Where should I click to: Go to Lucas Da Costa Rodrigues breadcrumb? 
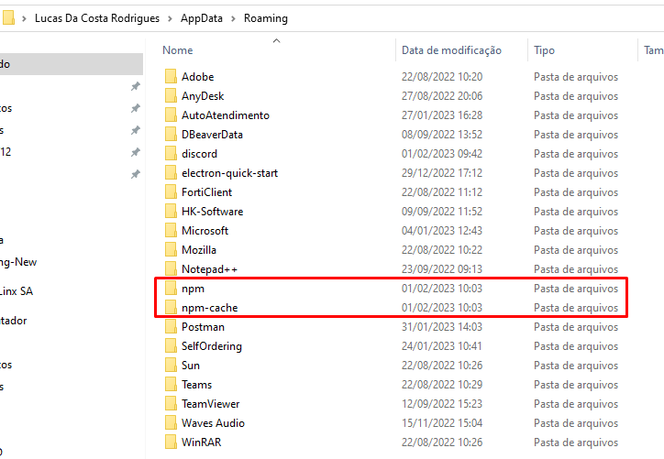click(x=97, y=18)
